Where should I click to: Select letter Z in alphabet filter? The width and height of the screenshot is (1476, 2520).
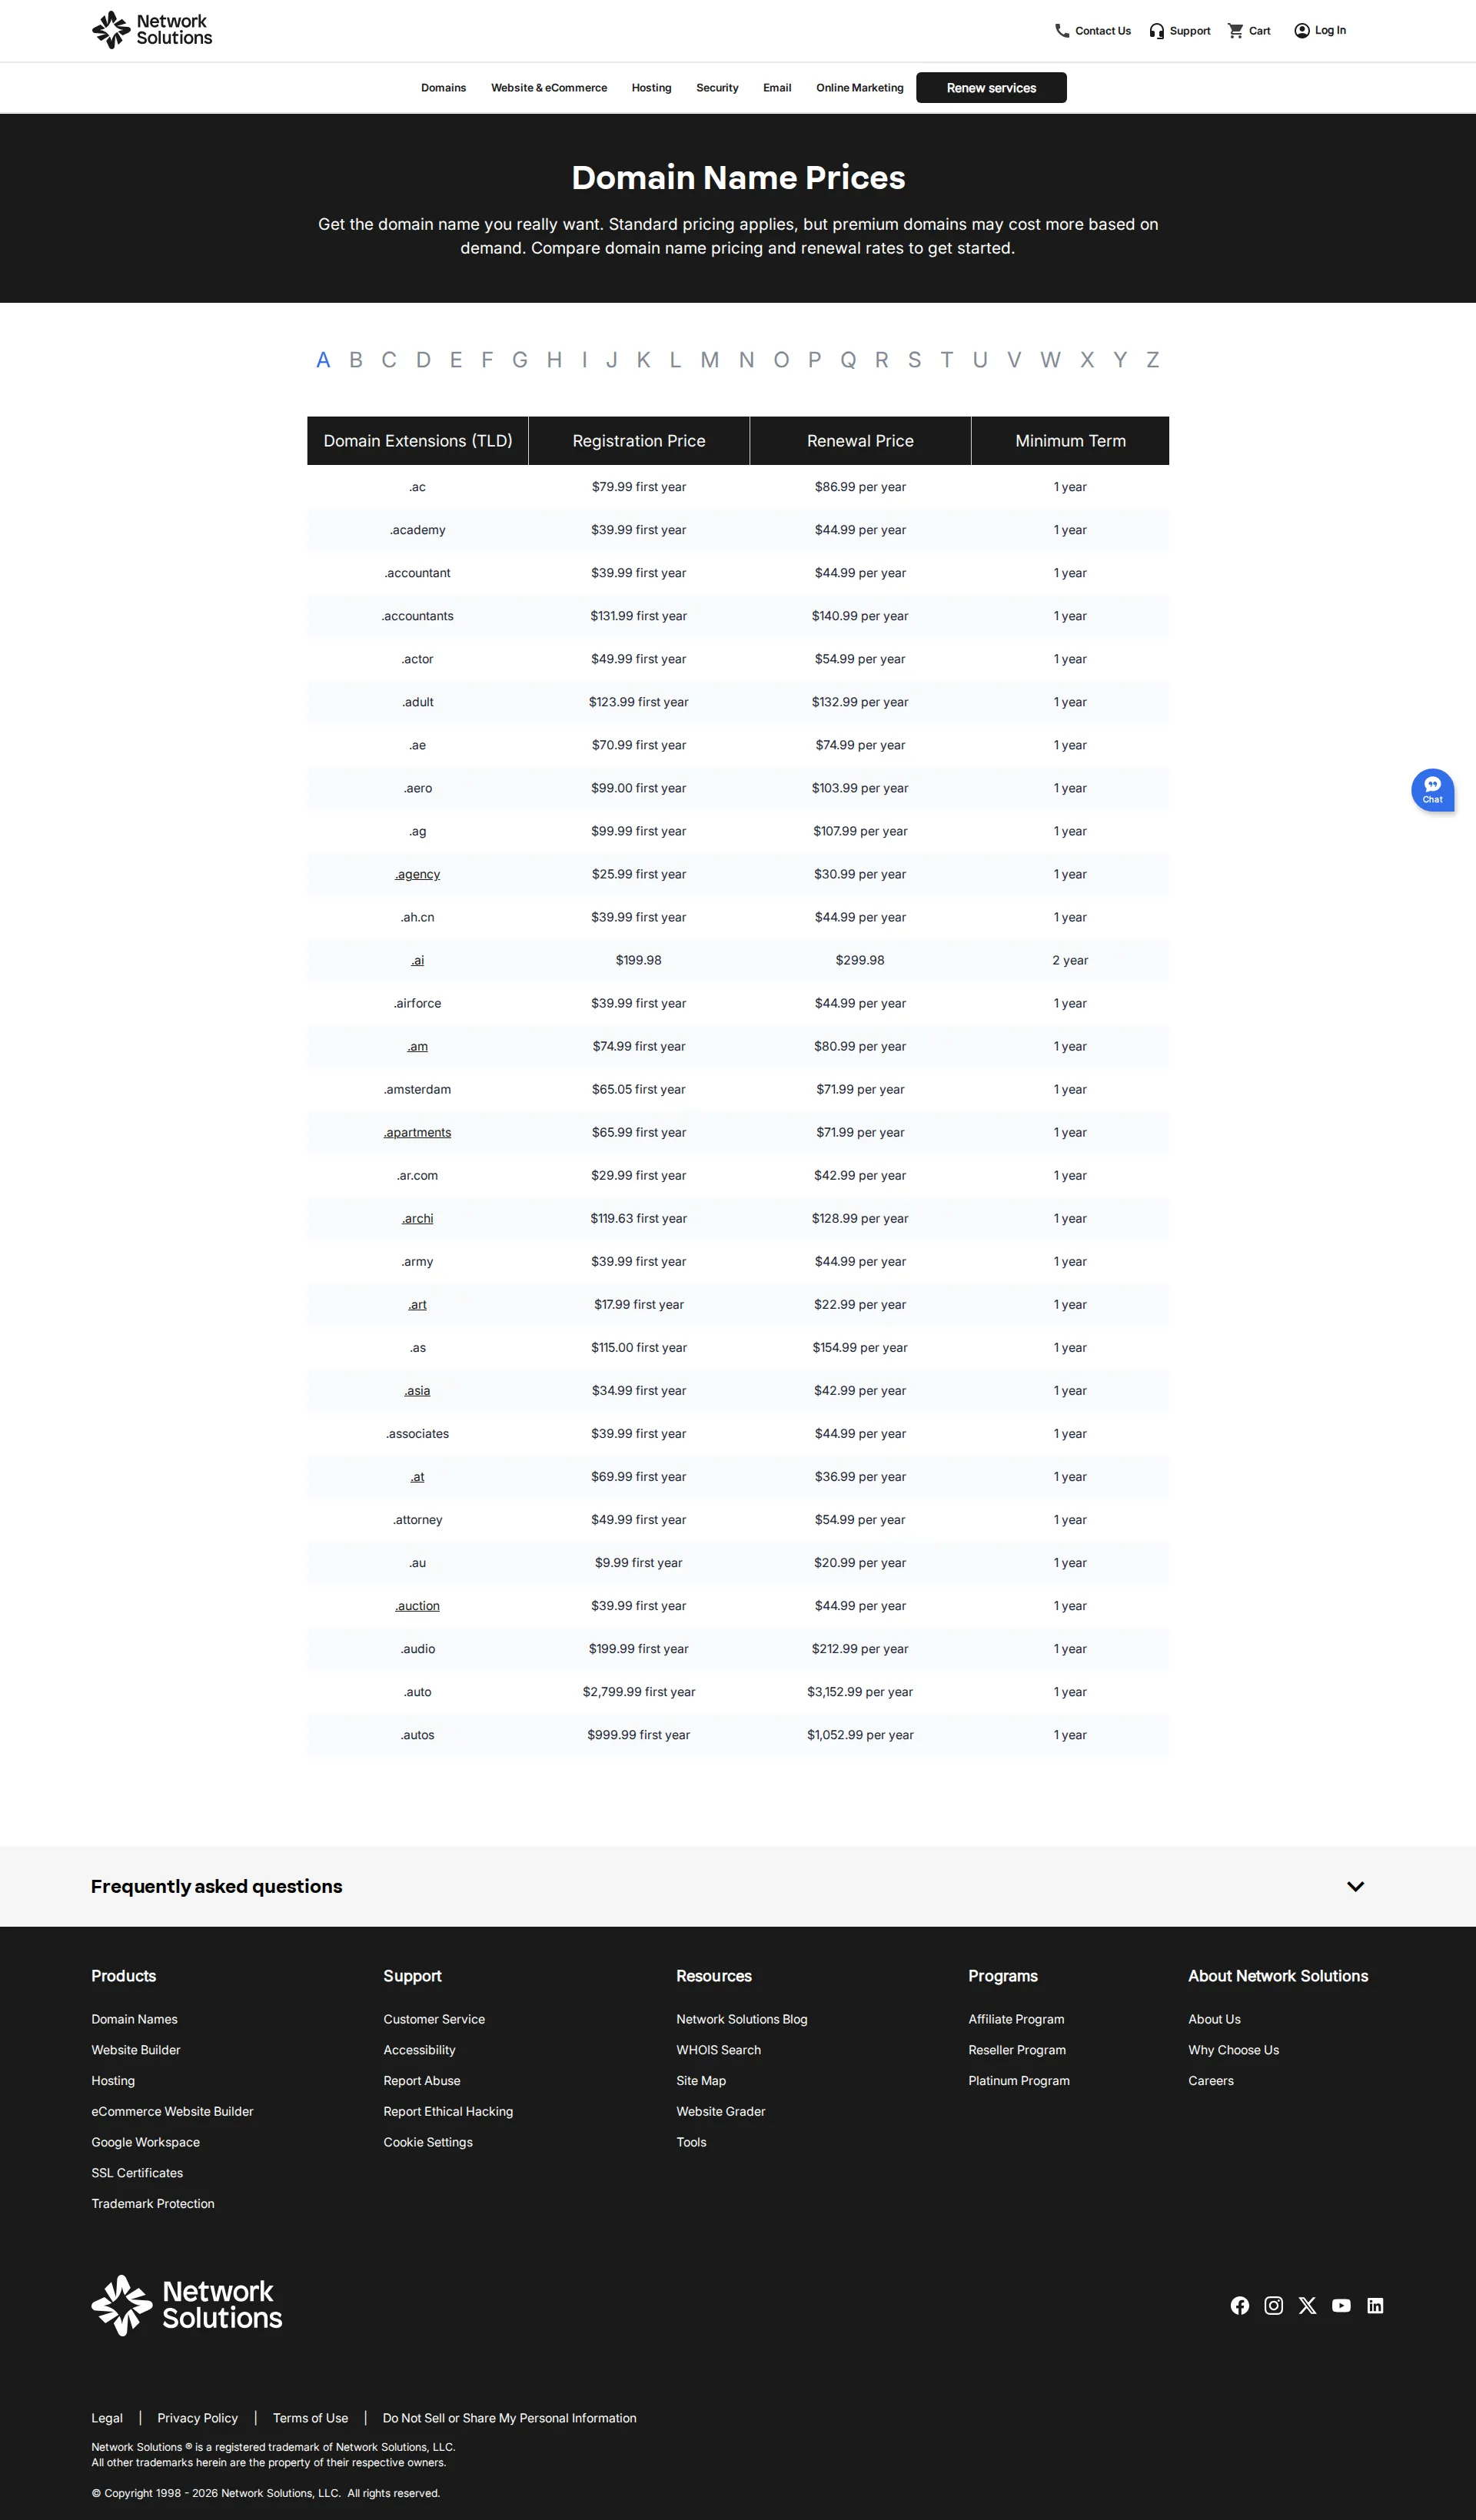(1152, 360)
